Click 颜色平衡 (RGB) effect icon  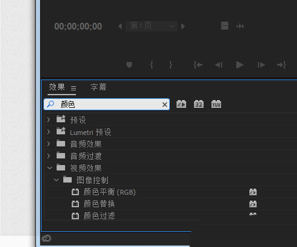pos(75,192)
